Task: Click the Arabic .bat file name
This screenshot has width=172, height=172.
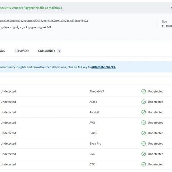Action: 26,27
